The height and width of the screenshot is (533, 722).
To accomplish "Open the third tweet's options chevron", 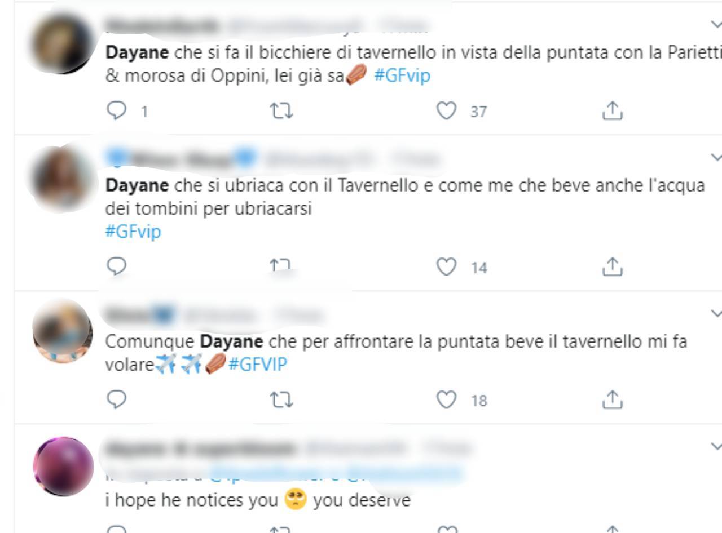I will pyautogui.click(x=716, y=313).
